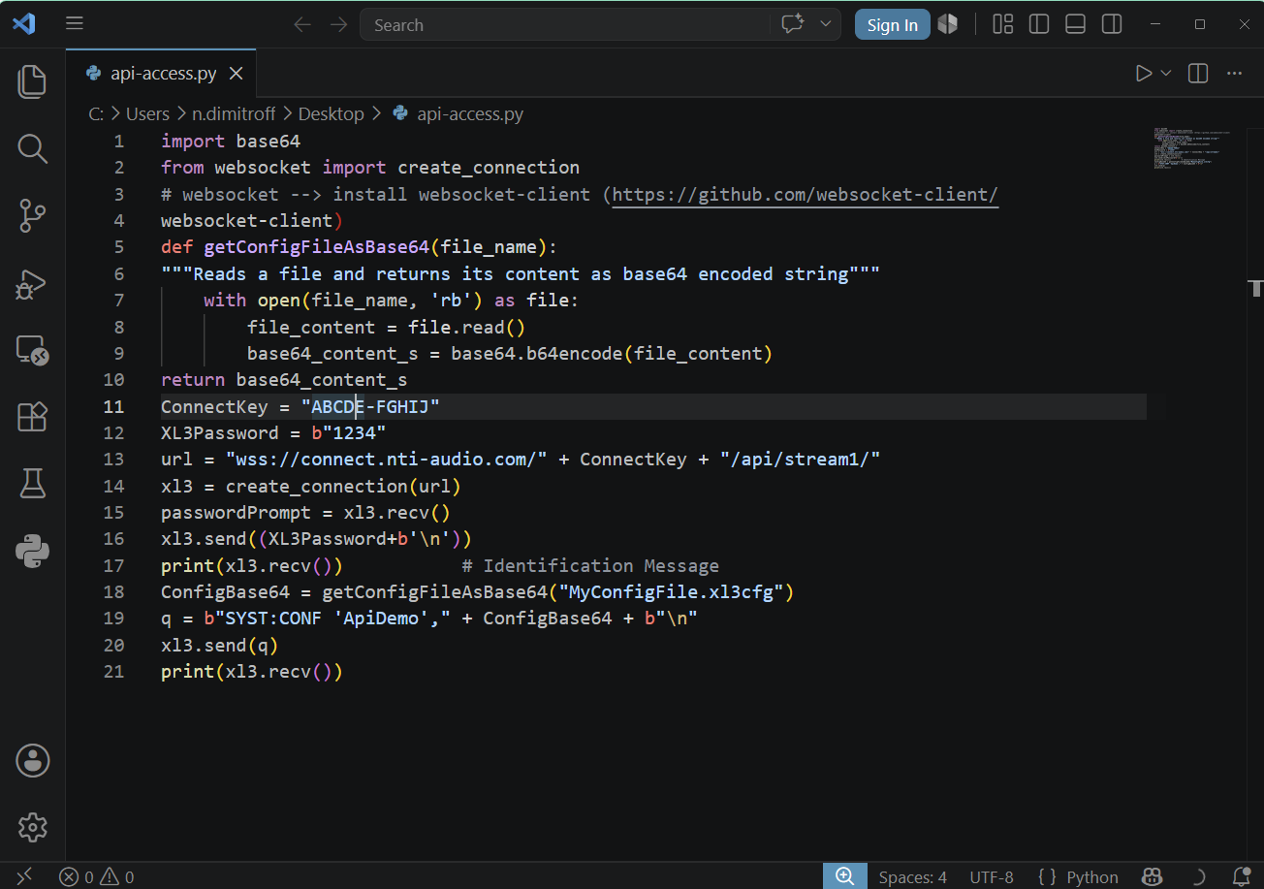
Task: Toggle the secondary side bar
Action: (1112, 24)
